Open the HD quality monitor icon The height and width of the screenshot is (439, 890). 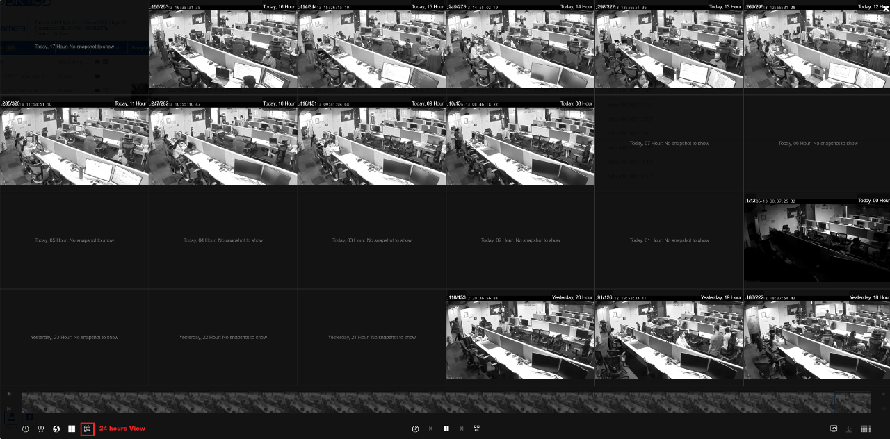[833, 429]
